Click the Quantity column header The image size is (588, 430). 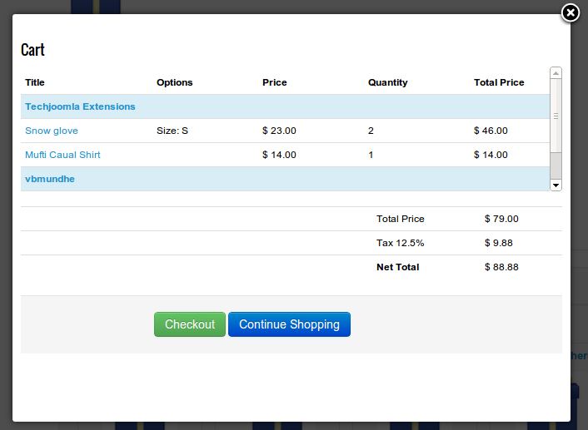point(387,82)
